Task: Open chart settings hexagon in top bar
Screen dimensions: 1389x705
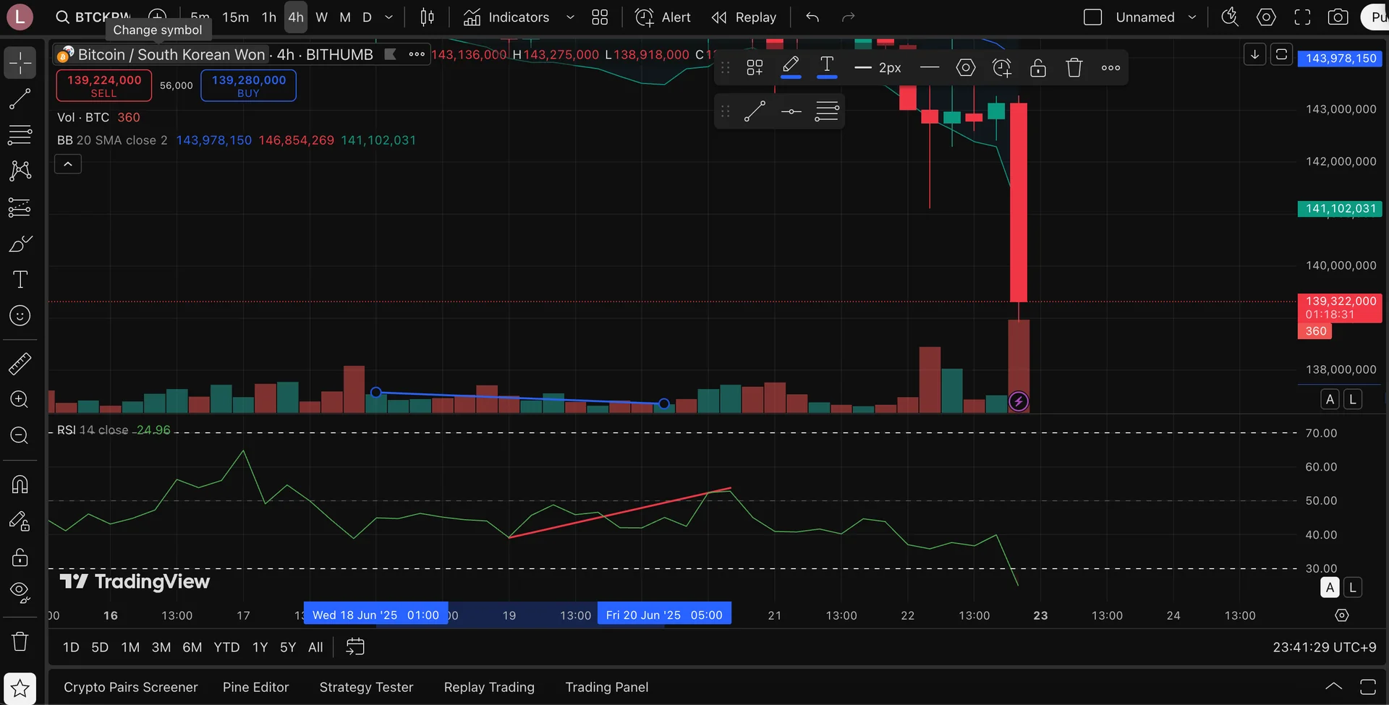Action: point(1266,17)
